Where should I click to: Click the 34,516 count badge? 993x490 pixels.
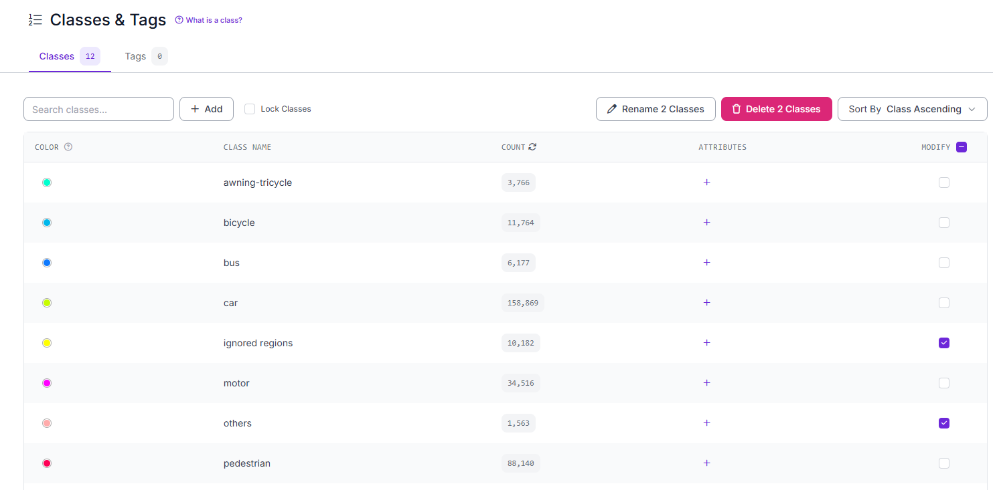point(521,383)
